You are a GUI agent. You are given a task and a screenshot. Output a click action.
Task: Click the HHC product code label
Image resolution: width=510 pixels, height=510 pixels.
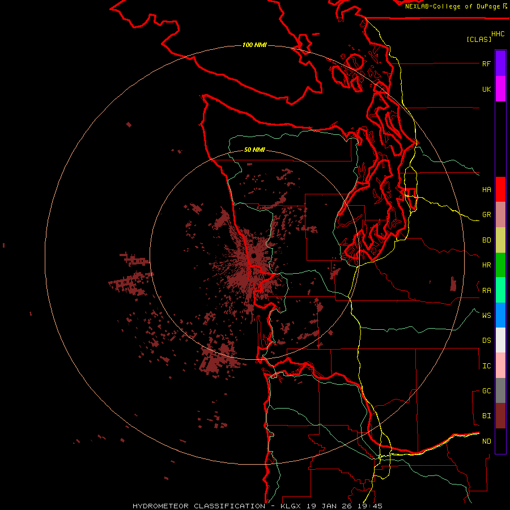pyautogui.click(x=498, y=34)
